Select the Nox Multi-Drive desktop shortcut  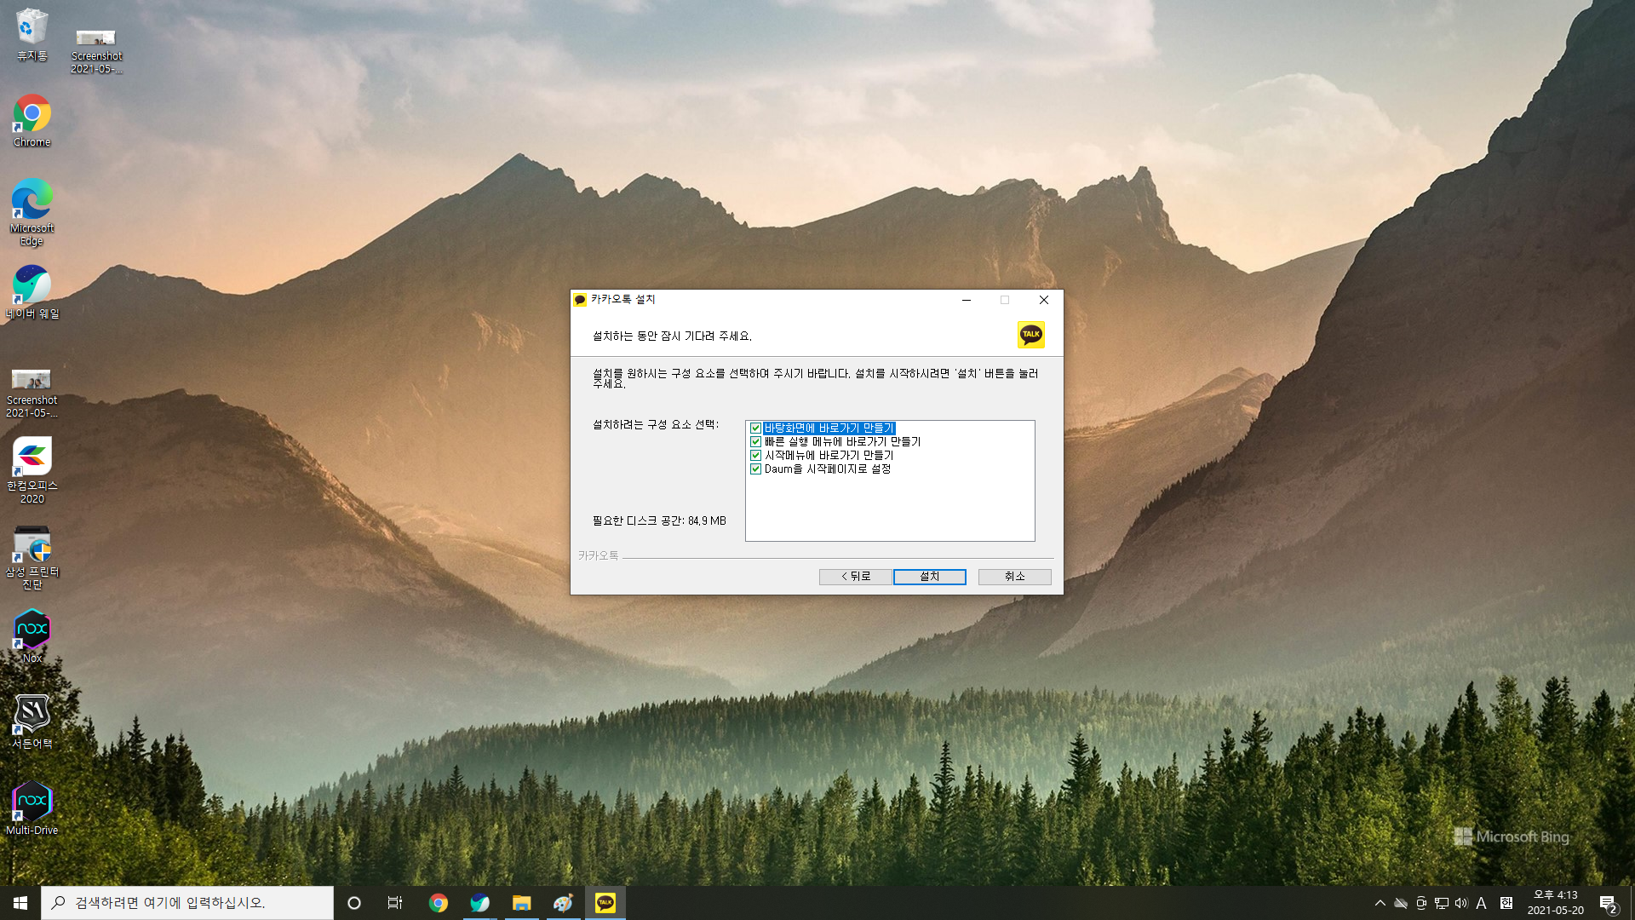tap(32, 808)
